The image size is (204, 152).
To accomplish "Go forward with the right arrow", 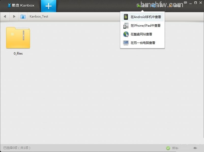I will [x=14, y=16].
